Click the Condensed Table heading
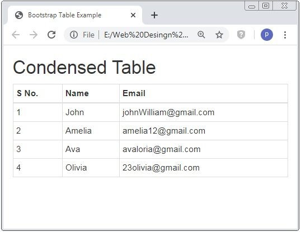 [x=84, y=67]
